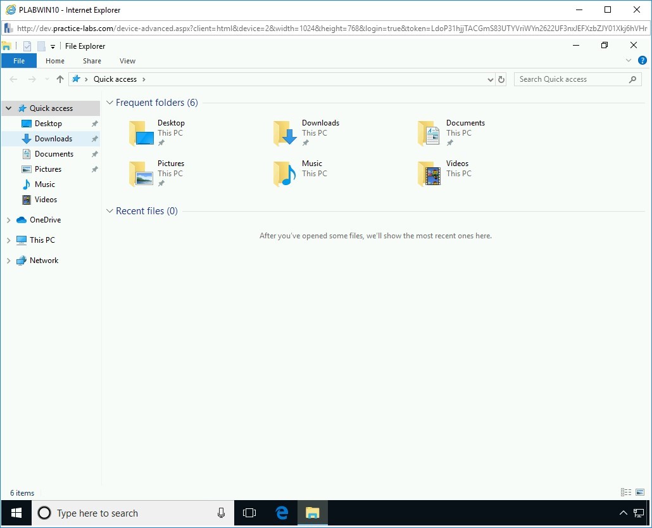The height and width of the screenshot is (528, 652).
Task: Switch to the Share ribbon tab
Action: [x=91, y=60]
